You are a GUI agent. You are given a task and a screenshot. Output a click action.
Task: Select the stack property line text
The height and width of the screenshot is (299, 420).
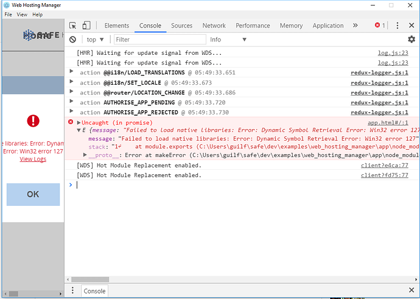pos(253,147)
